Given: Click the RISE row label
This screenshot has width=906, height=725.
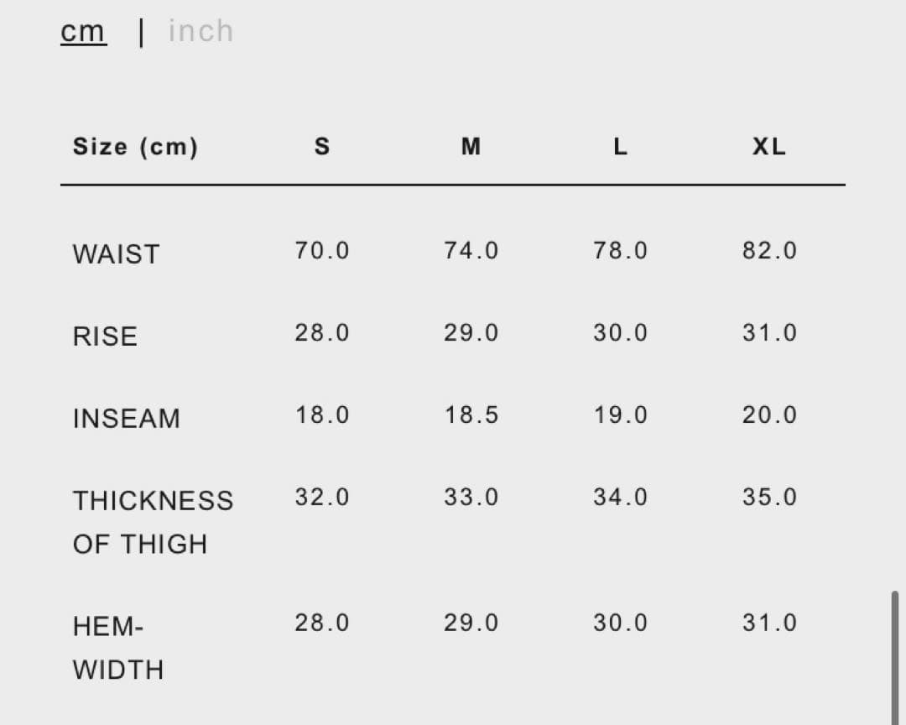Looking at the screenshot, I should tap(105, 336).
